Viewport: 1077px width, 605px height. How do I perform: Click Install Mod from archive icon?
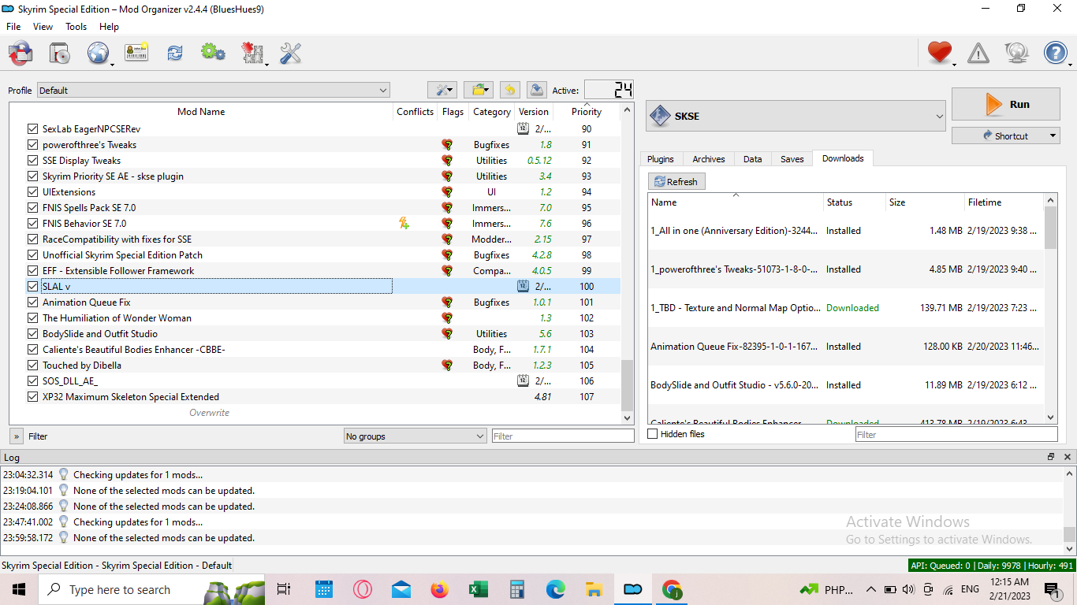pyautogui.click(x=59, y=53)
